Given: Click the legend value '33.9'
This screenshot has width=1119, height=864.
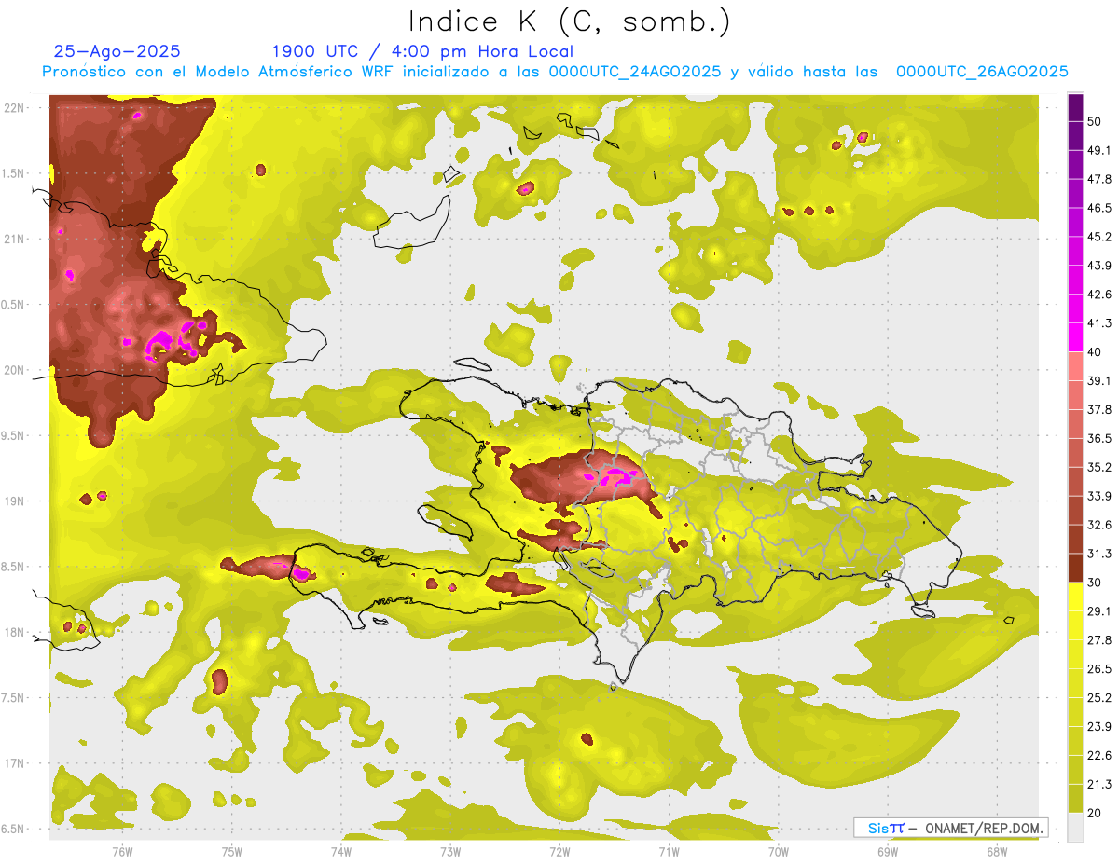Looking at the screenshot, I should tap(1098, 496).
